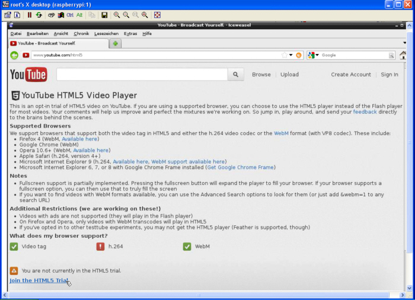Open the Chronik menu
The image size is (415, 300).
coord(81,34)
